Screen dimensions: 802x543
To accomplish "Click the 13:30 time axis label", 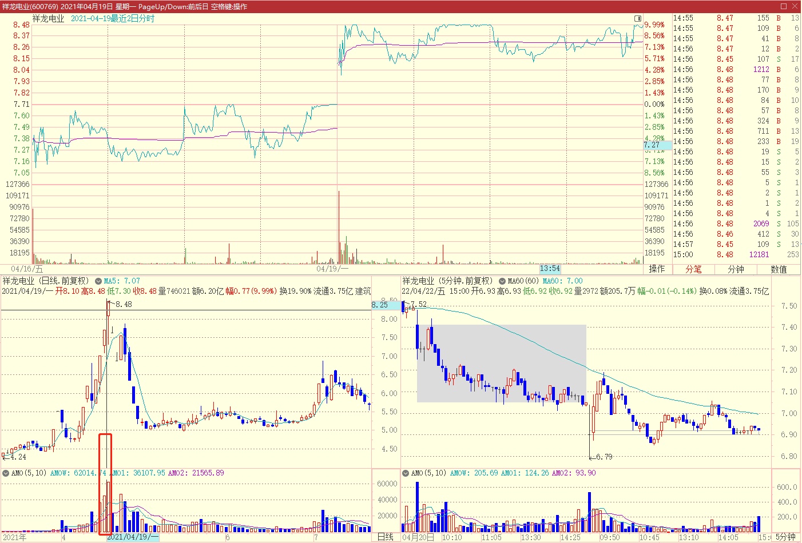I will (x=530, y=537).
